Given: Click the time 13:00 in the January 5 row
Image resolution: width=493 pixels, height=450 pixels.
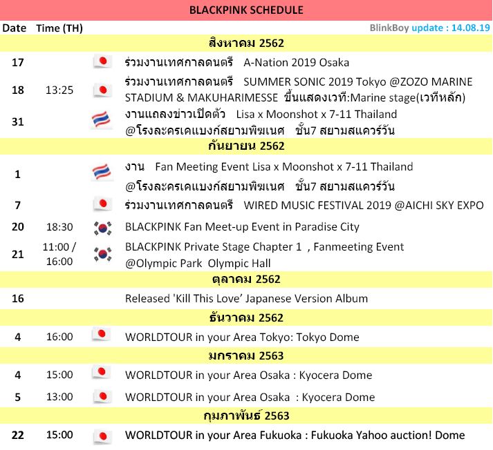Looking at the screenshot, I should 59,397.
